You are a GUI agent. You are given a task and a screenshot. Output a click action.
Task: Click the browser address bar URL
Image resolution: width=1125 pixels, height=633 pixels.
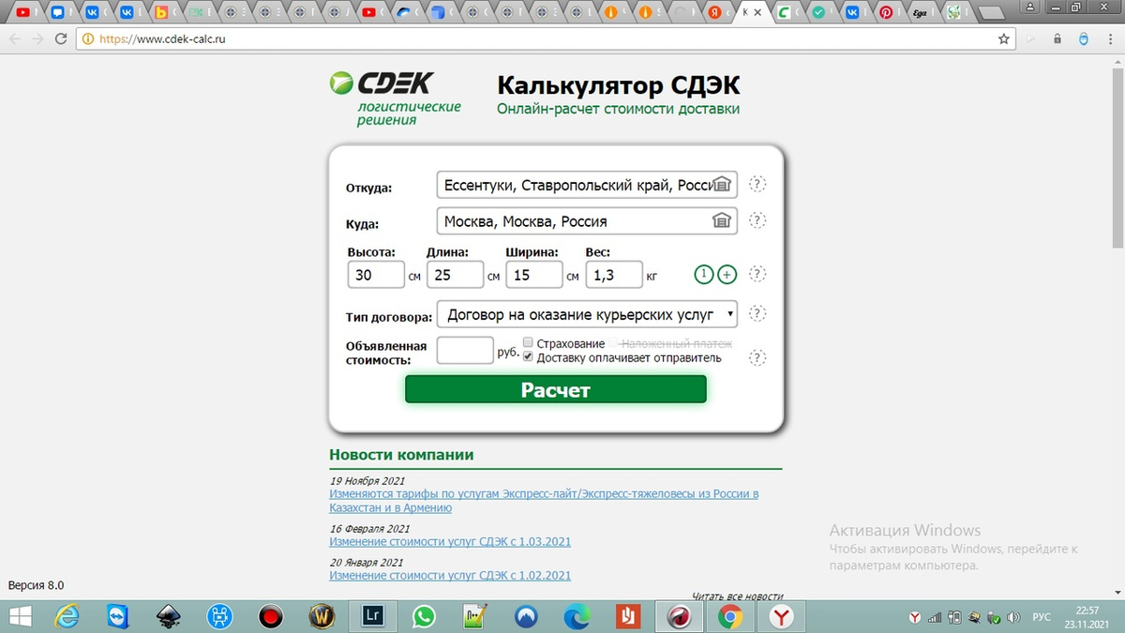click(x=162, y=39)
